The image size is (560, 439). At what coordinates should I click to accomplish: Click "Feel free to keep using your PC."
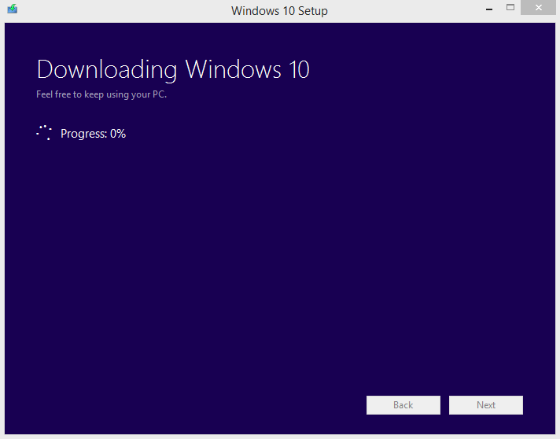101,94
